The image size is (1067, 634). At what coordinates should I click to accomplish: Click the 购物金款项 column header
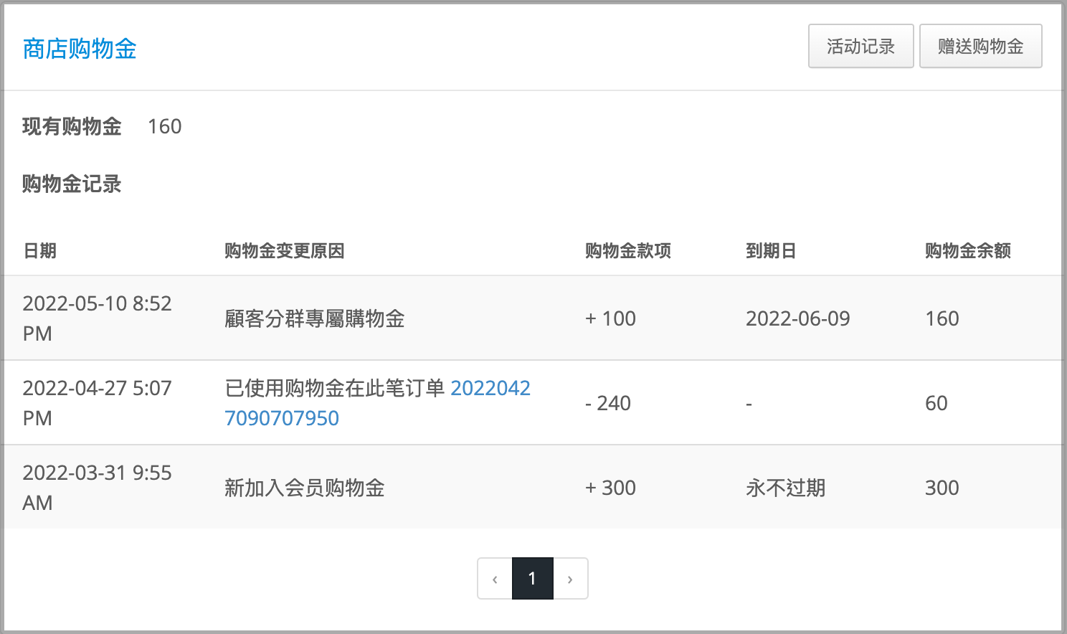(x=628, y=250)
